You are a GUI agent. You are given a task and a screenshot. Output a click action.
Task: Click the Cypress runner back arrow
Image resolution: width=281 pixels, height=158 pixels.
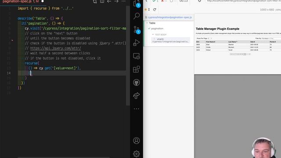tap(146, 1)
